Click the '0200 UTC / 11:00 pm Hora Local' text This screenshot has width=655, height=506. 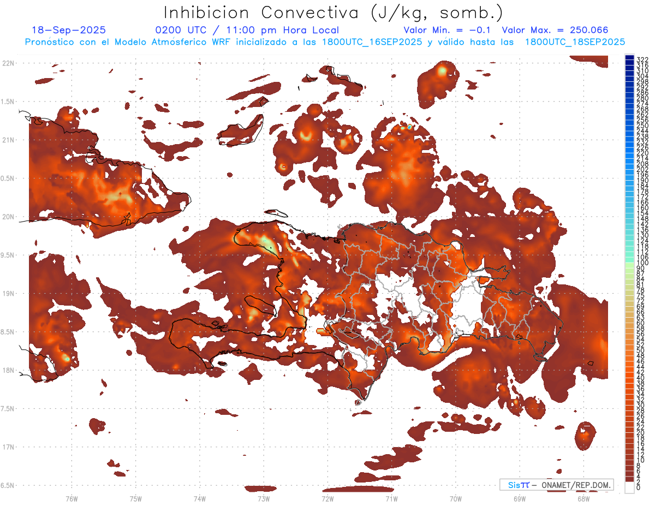(247, 31)
